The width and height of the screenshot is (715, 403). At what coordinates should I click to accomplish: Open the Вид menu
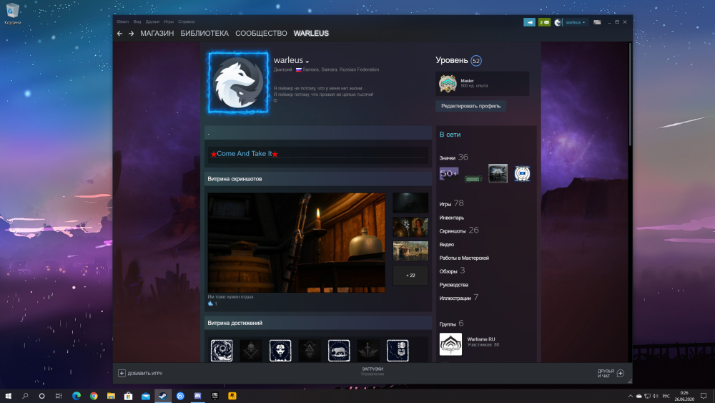tap(137, 21)
